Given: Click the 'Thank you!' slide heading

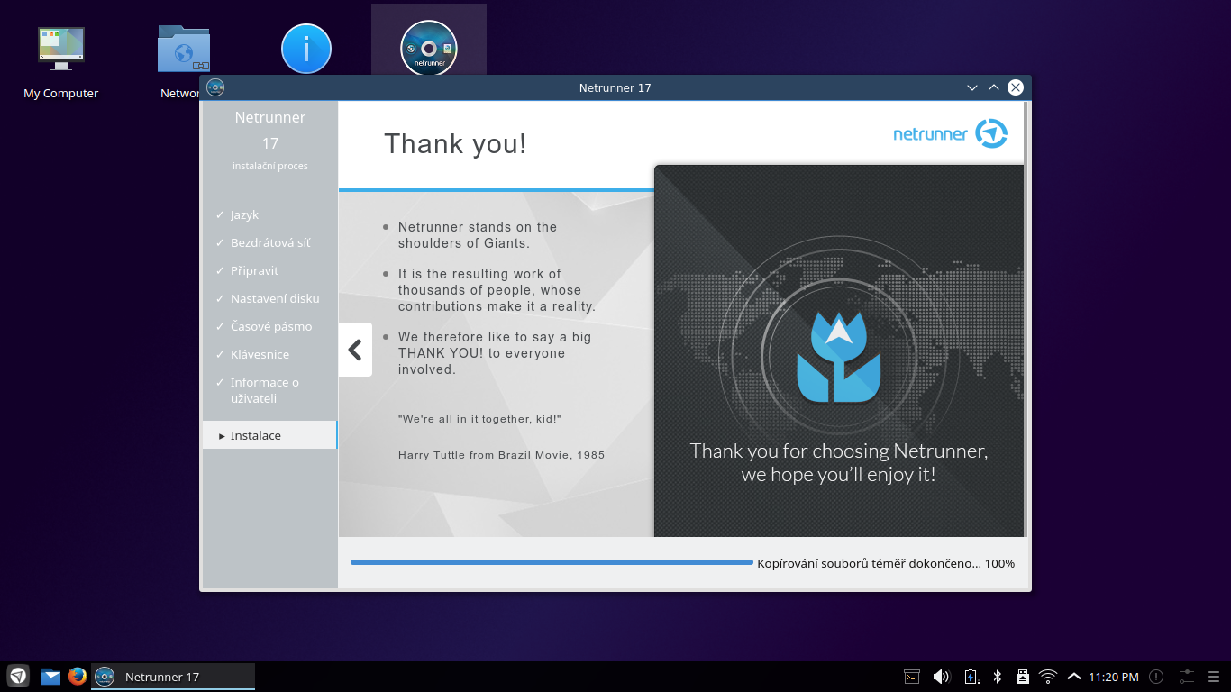Looking at the screenshot, I should (455, 143).
